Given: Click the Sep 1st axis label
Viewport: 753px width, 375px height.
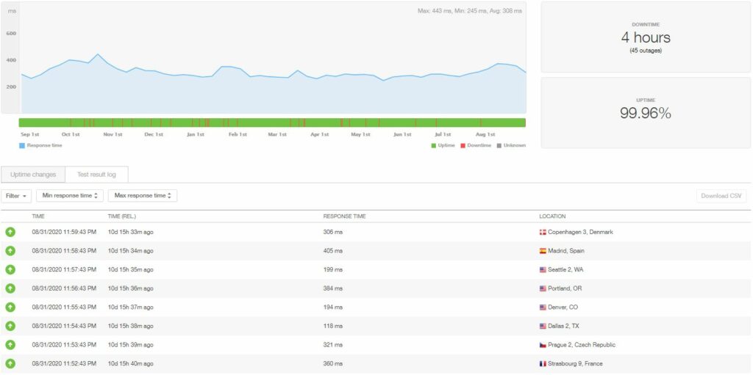Looking at the screenshot, I should [29, 134].
